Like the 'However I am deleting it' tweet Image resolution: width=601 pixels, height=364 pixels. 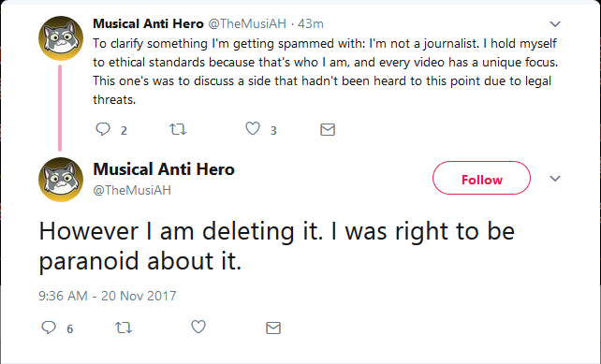(198, 327)
